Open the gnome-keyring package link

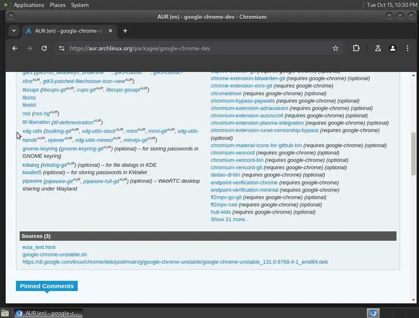(40, 149)
